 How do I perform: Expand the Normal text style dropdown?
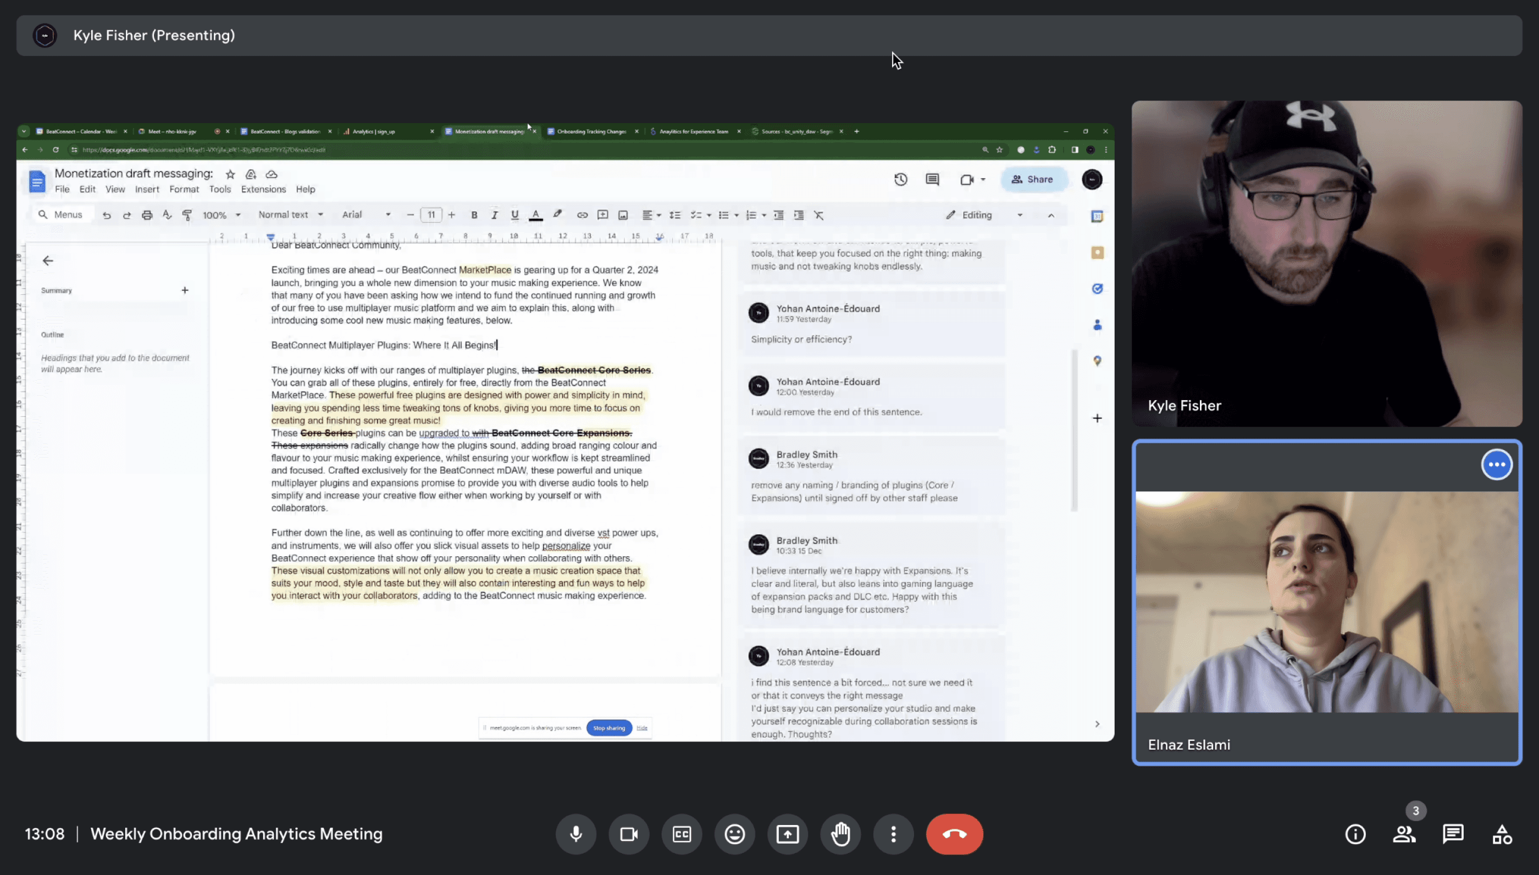pos(291,214)
